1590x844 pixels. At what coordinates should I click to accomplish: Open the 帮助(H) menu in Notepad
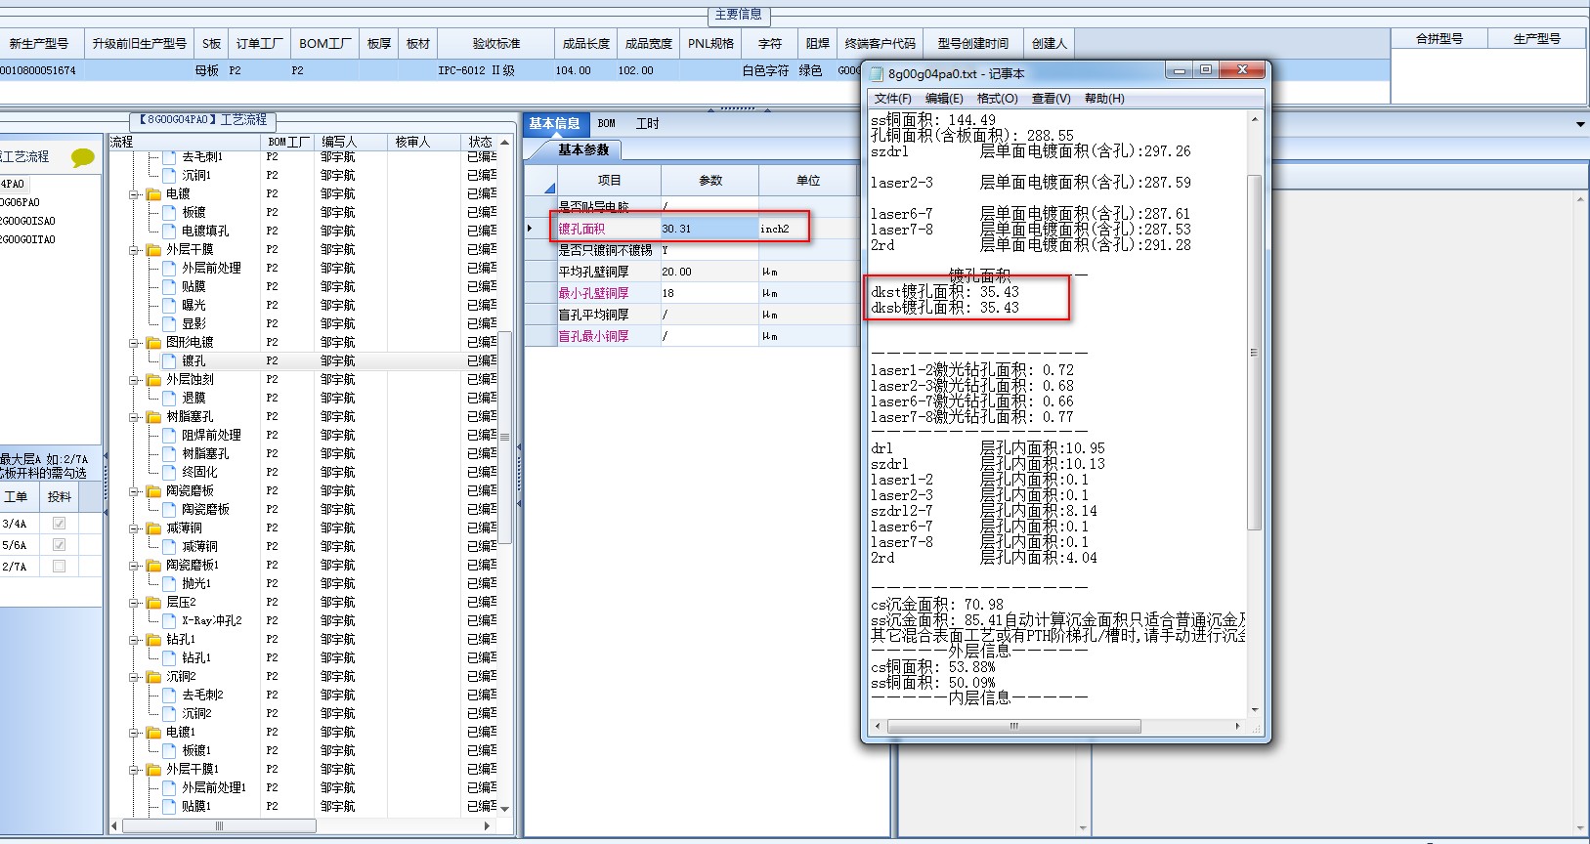pyautogui.click(x=1104, y=99)
